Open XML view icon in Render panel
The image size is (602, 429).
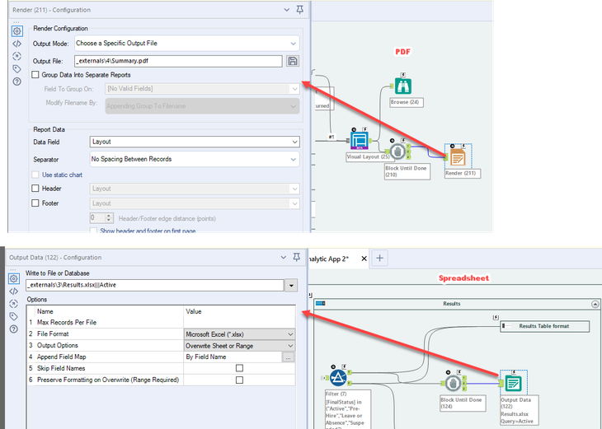[x=16, y=44]
